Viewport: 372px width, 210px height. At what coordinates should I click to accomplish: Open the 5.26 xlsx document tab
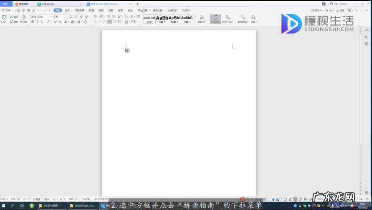[x=45, y=4]
